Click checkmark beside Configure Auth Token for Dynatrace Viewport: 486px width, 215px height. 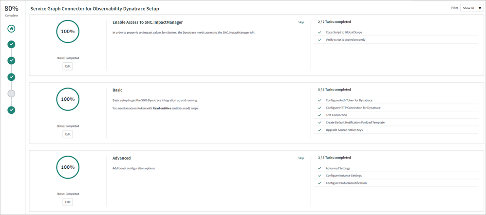point(319,100)
